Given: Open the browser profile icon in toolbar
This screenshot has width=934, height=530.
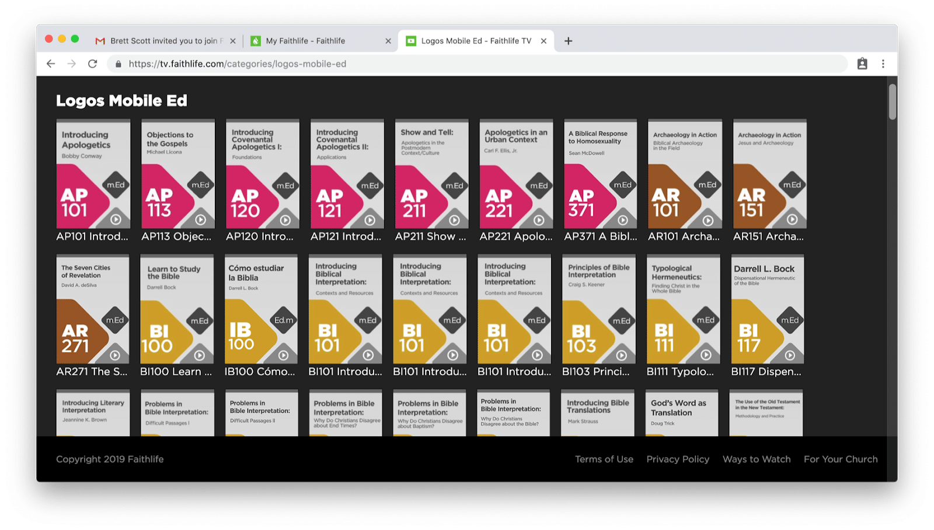Looking at the screenshot, I should 862,64.
